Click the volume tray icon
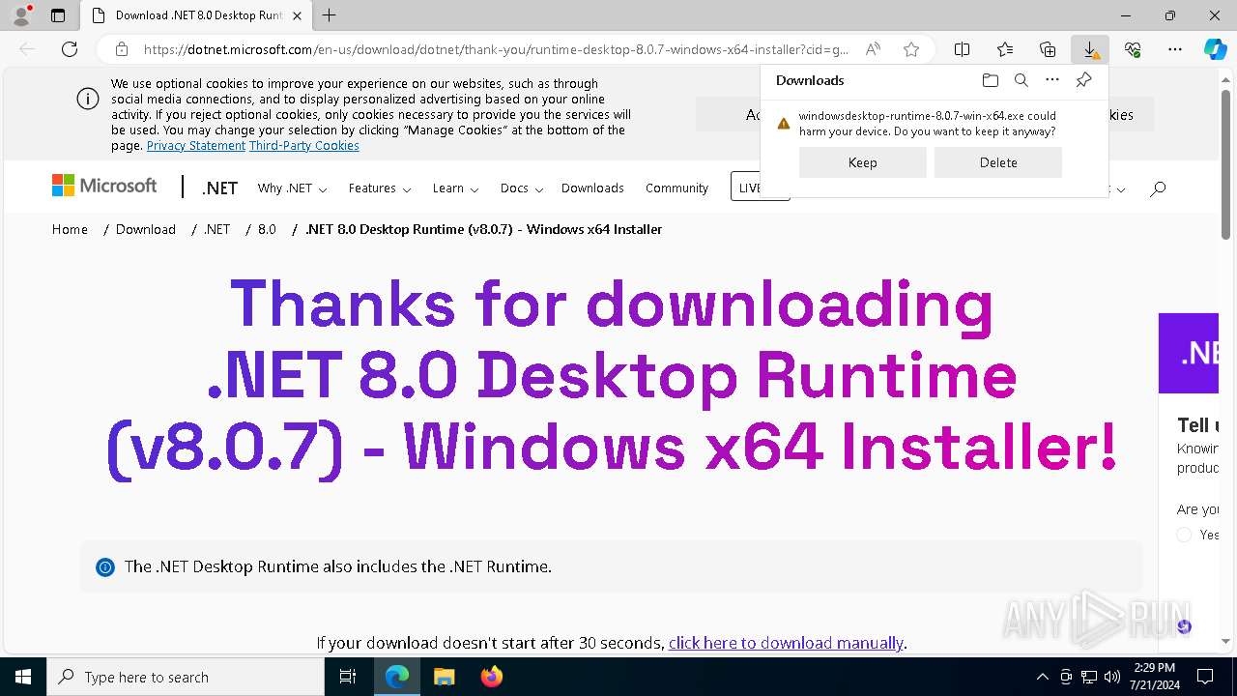This screenshot has height=696, width=1237. coord(1111,677)
